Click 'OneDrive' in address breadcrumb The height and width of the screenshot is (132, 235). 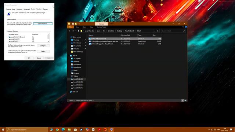pyautogui.click(x=111, y=31)
